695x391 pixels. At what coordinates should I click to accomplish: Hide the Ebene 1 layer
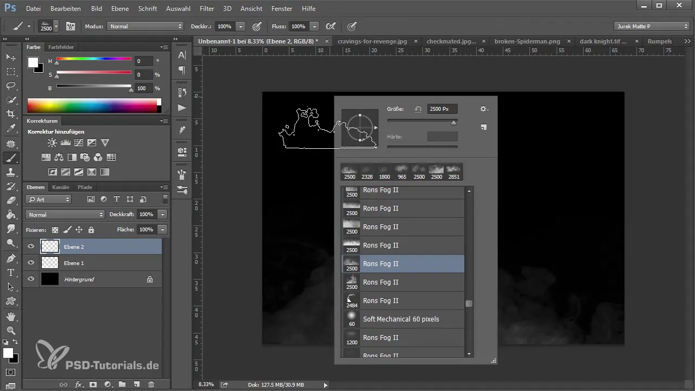pos(31,263)
